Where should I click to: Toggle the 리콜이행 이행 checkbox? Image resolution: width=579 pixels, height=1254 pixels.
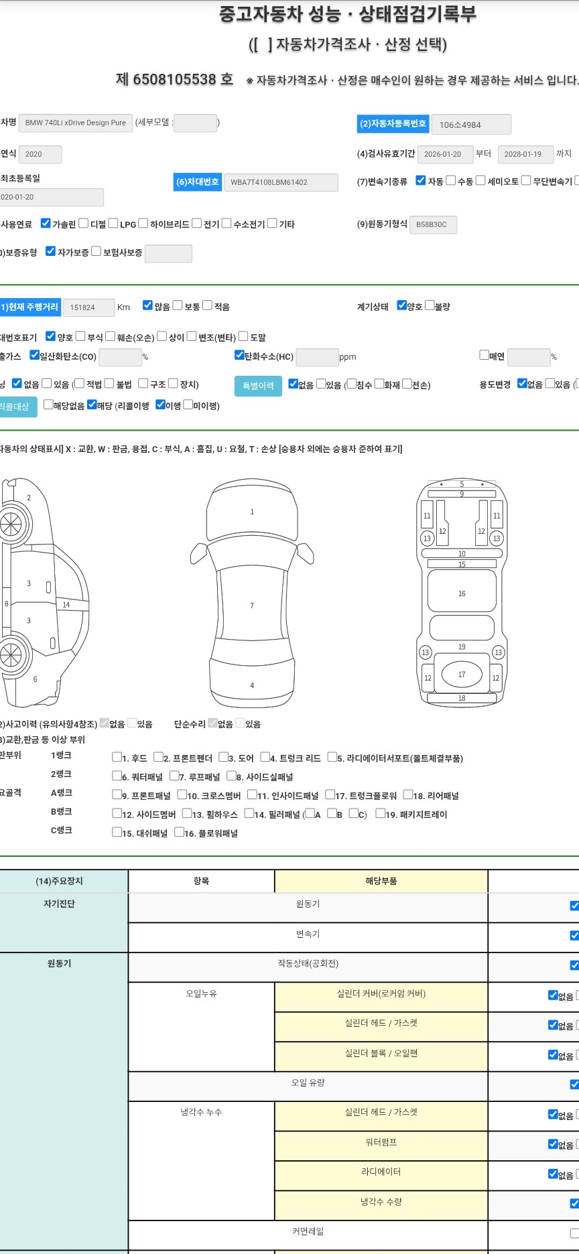click(x=160, y=405)
